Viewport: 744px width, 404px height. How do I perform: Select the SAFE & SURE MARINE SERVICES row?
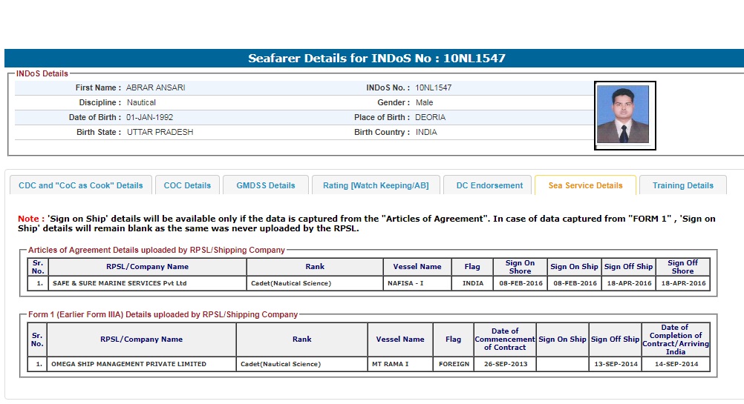119,283
